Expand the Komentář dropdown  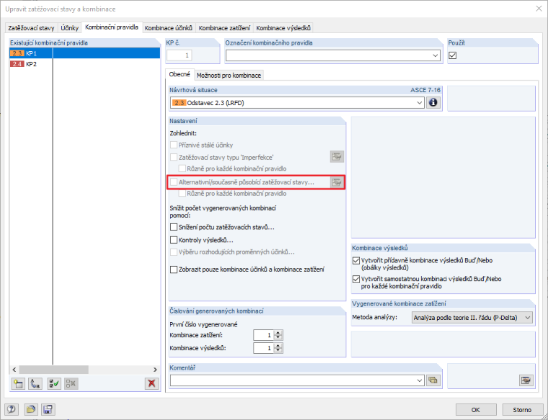[420, 380]
